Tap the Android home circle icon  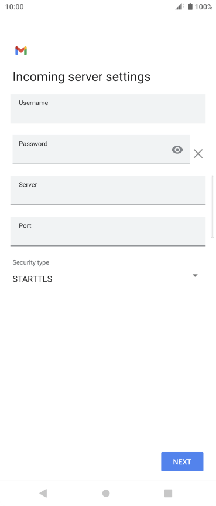click(106, 493)
